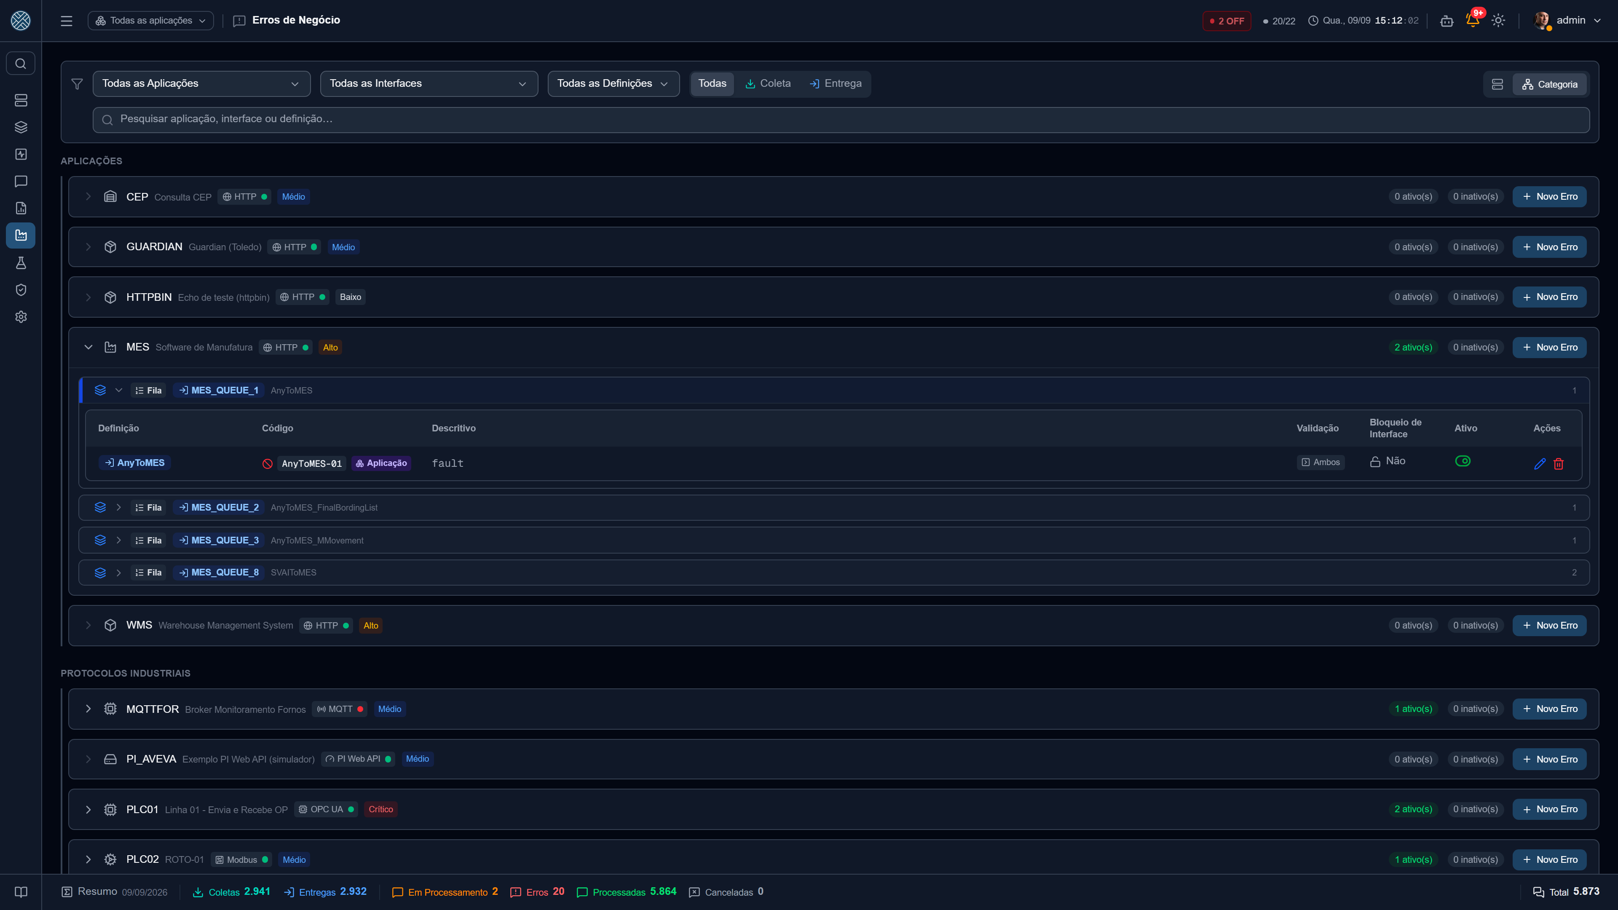Collapse the MES_QUEUE_1 queue row
The height and width of the screenshot is (910, 1618).
pos(118,391)
